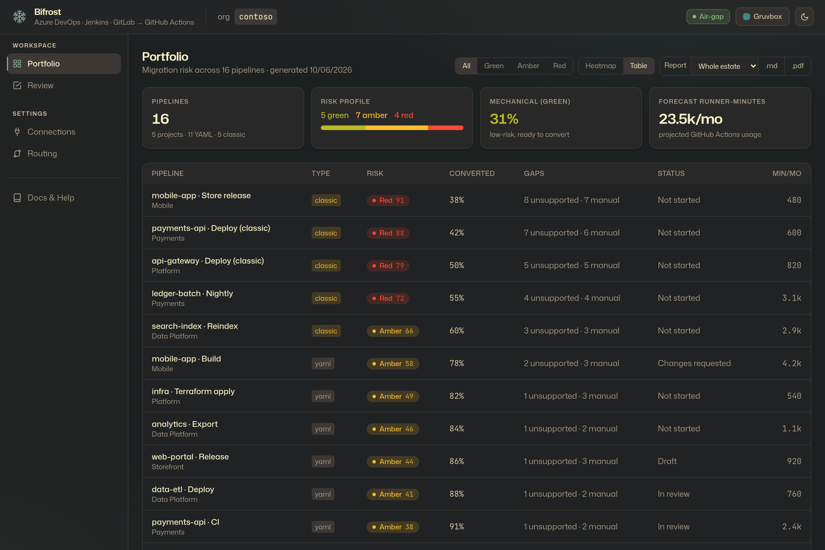Filter pipelines by Red
This screenshot has width=825, height=550.
(x=559, y=66)
